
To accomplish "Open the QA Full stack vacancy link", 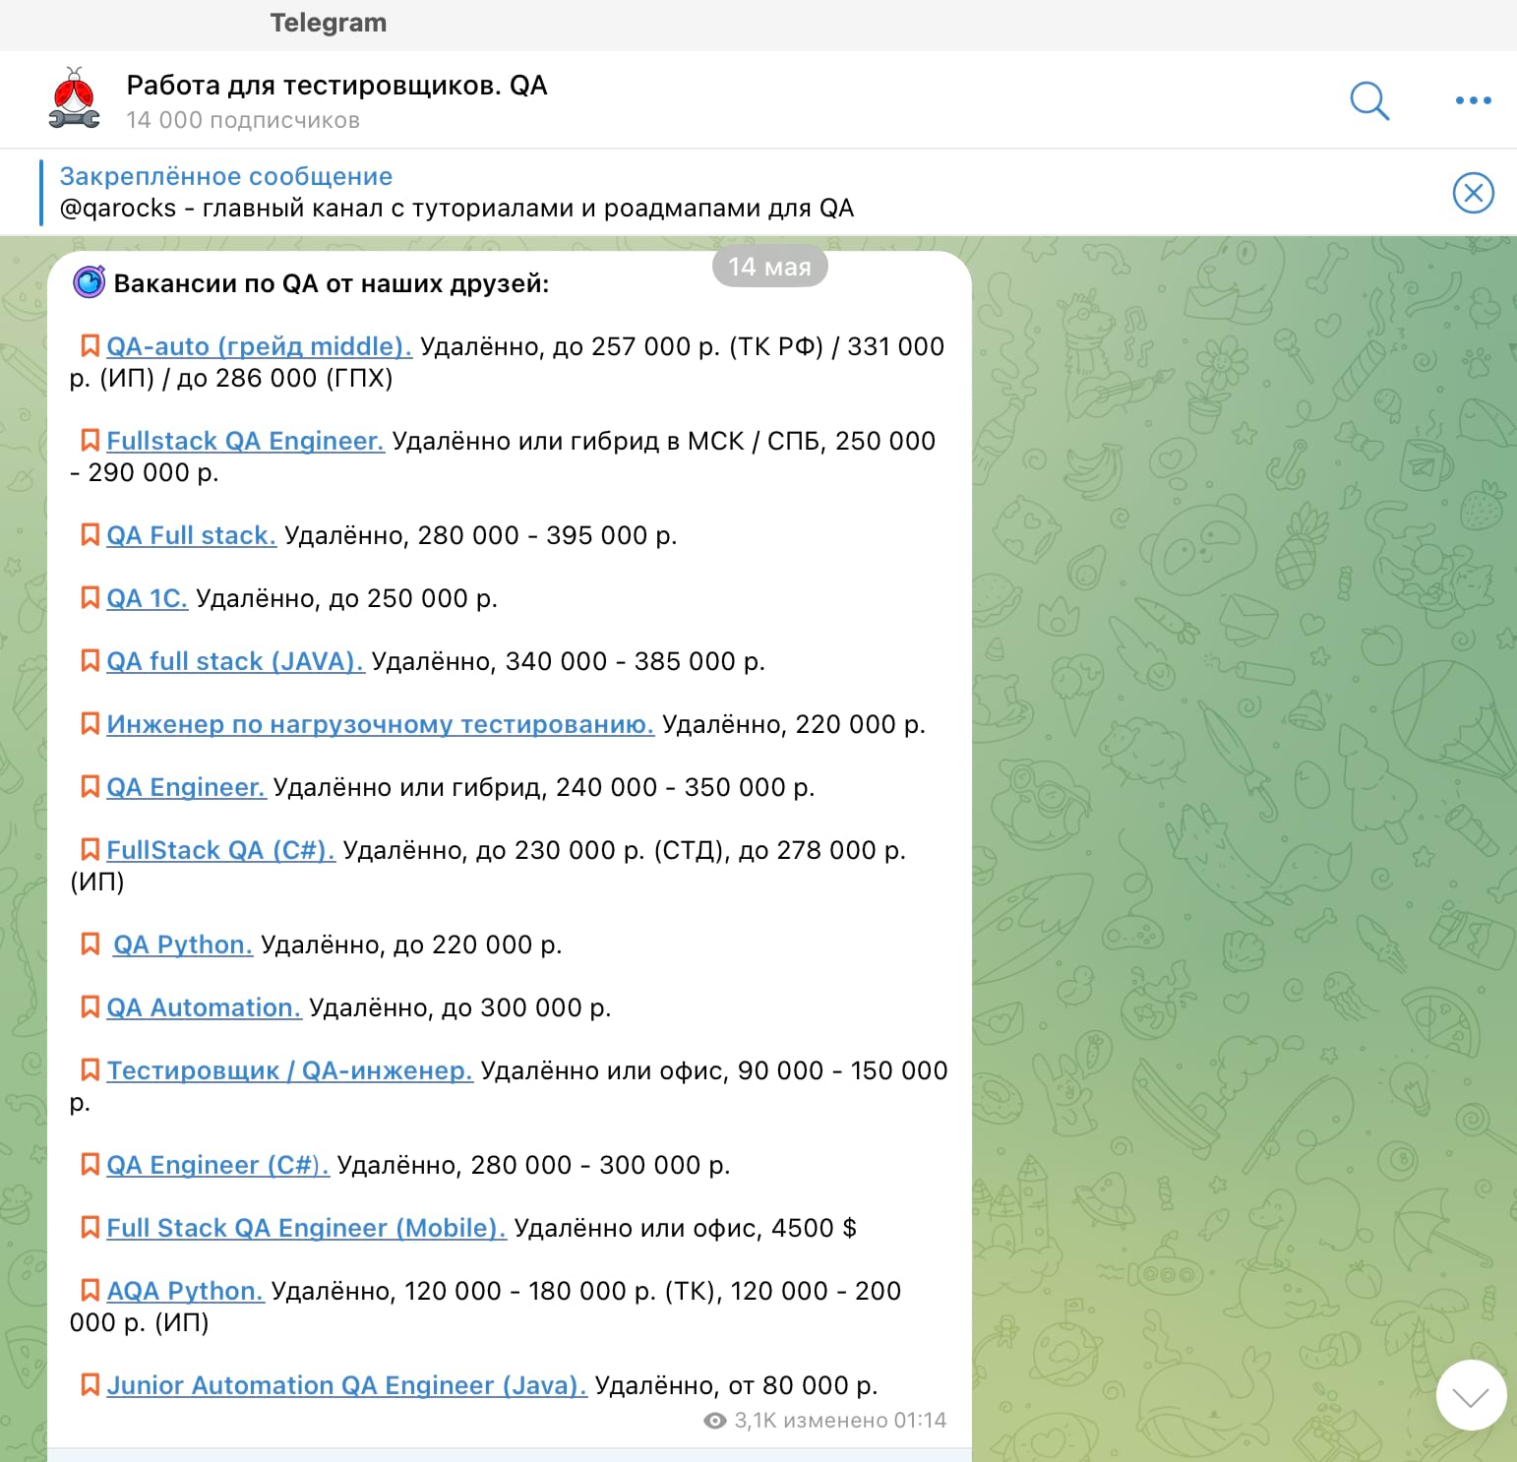I will 191,535.
